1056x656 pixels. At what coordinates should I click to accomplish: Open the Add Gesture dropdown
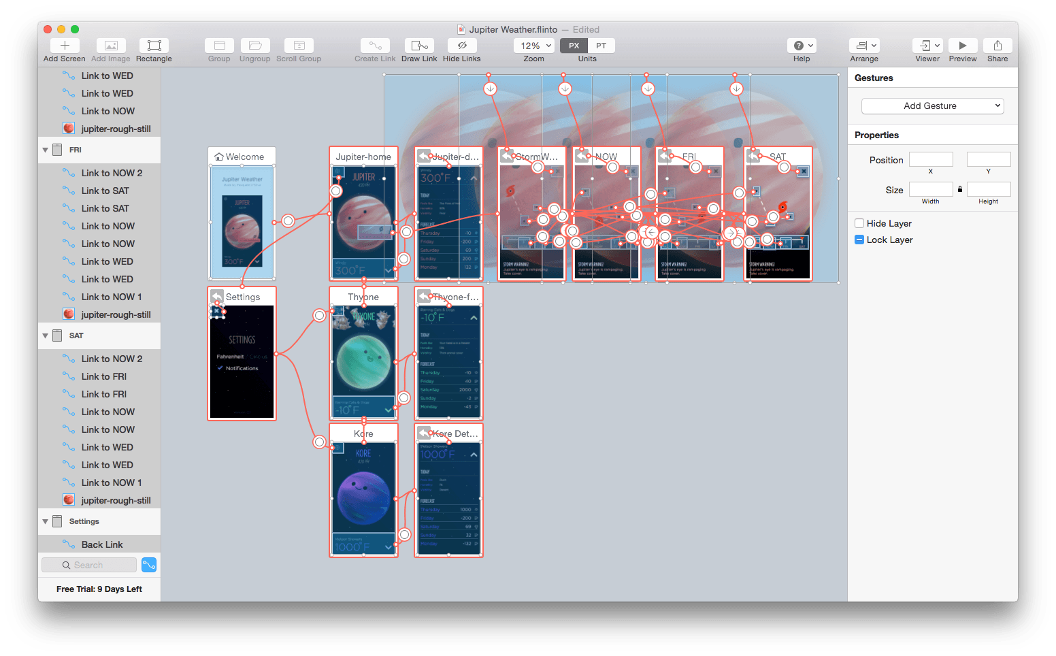[931, 105]
